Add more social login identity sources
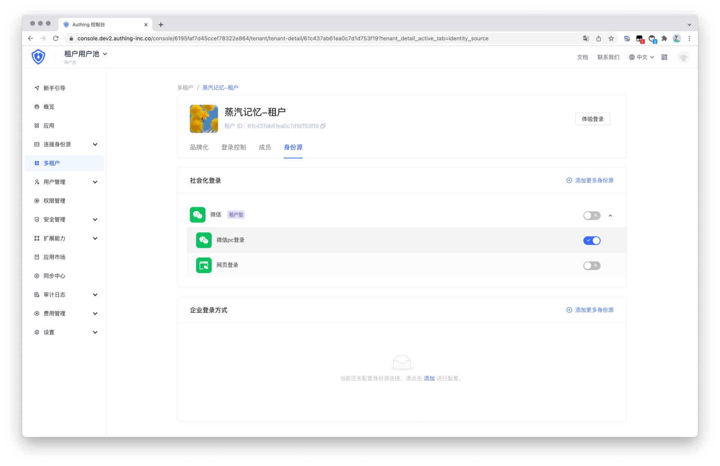The height and width of the screenshot is (466, 720). pyautogui.click(x=590, y=180)
